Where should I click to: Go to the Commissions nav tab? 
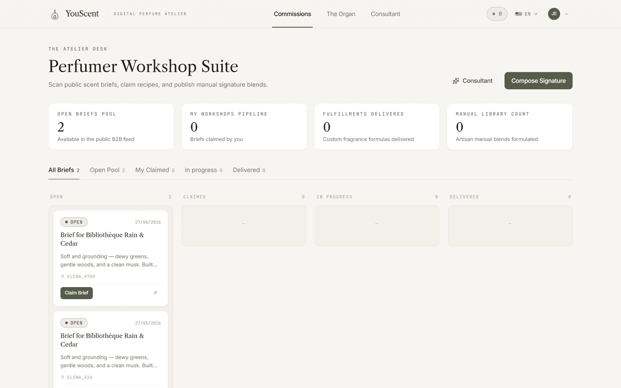(x=292, y=14)
